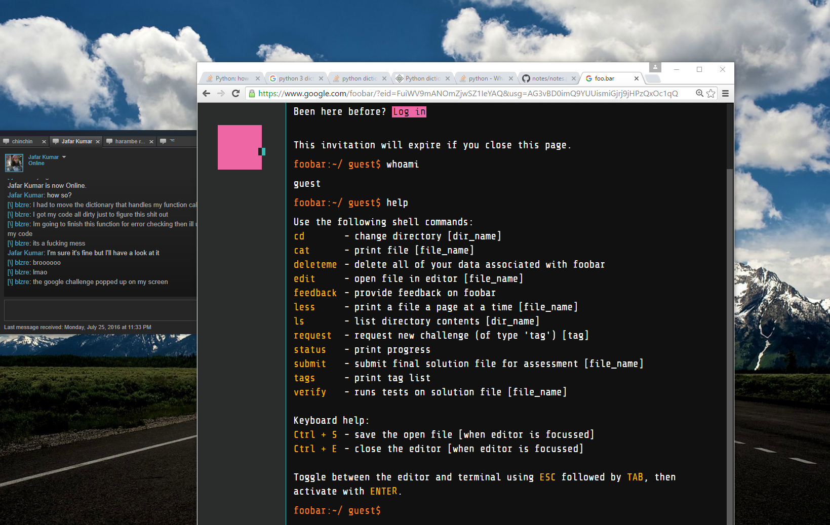830x525 pixels.
Task: Open Chrome hamburger menu
Action: [725, 93]
